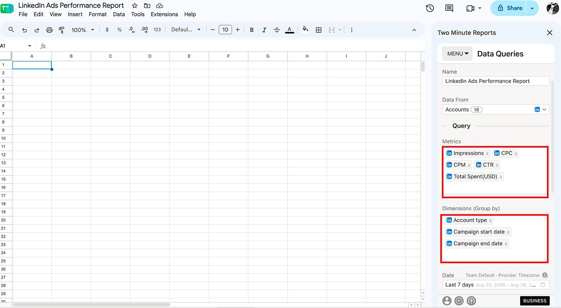
Task: Decrease font size with minus button
Action: click(213, 30)
